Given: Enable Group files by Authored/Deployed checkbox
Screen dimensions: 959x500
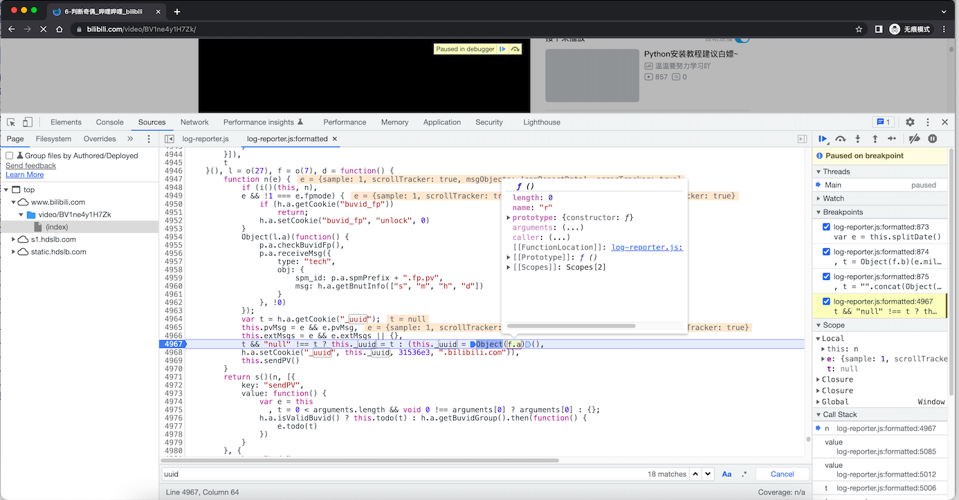Looking at the screenshot, I should coord(10,156).
